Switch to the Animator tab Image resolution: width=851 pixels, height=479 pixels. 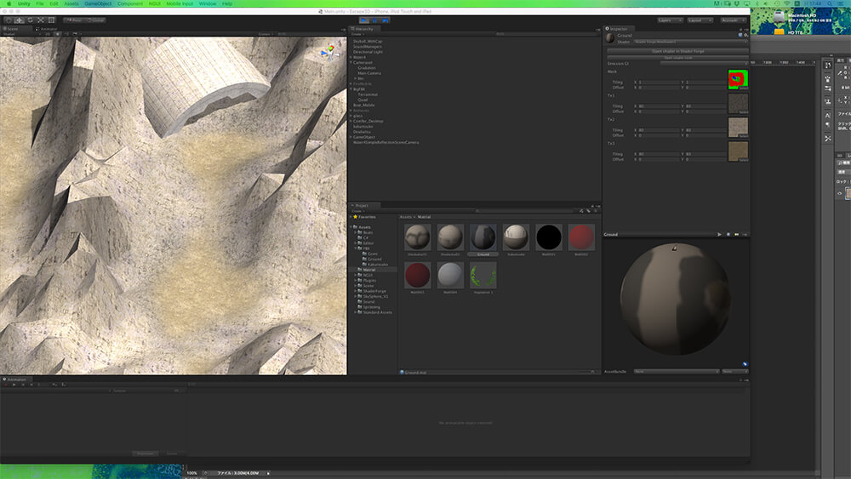(x=48, y=28)
